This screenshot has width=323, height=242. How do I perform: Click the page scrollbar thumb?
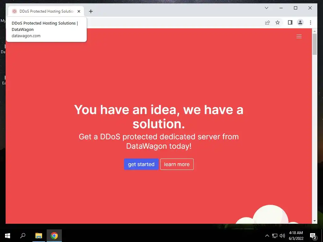click(314, 44)
